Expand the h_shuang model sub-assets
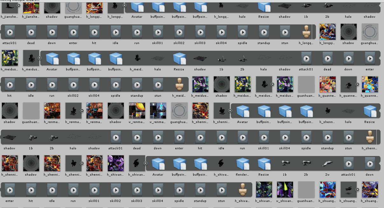Viewport: 384px width, 208px height. pos(357,190)
